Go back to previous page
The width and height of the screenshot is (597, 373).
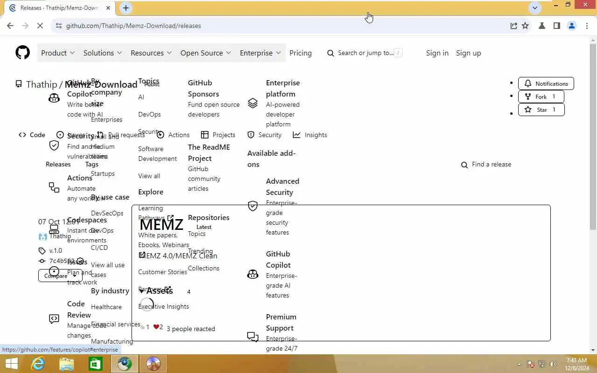(x=10, y=26)
